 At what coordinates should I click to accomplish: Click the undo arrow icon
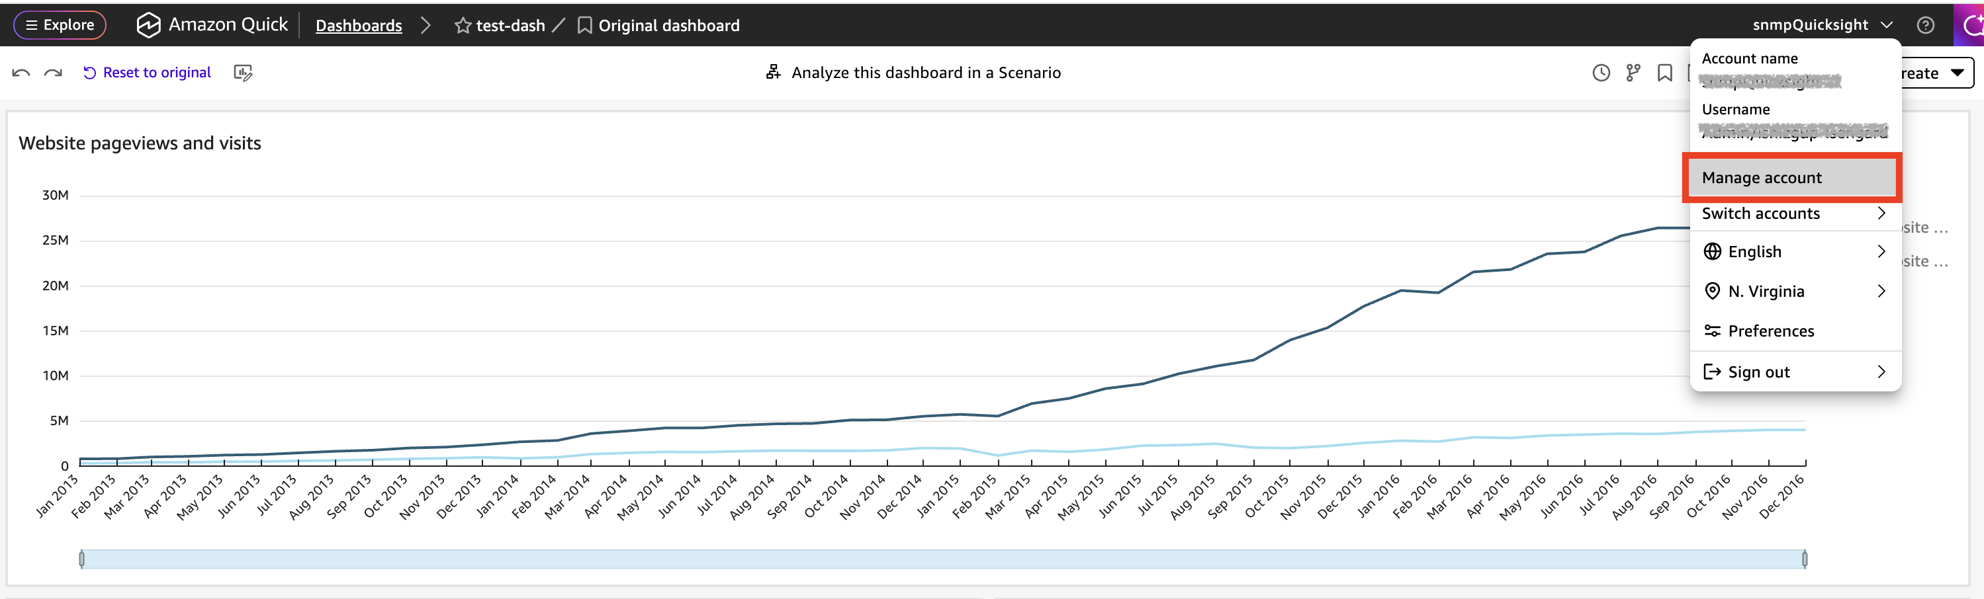click(x=21, y=73)
